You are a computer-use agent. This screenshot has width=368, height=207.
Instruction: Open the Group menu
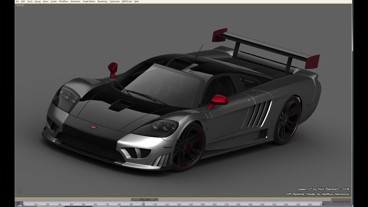click(38, 1)
